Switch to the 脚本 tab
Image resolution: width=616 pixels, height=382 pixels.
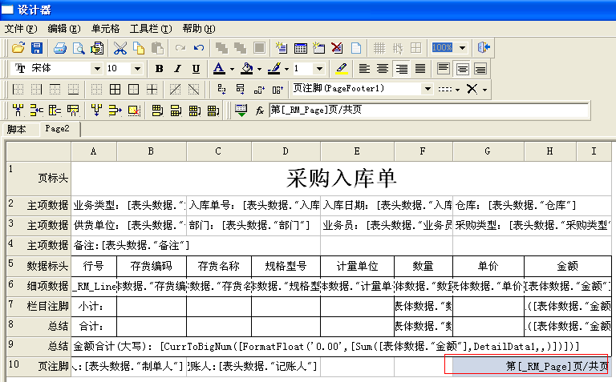[x=17, y=130]
